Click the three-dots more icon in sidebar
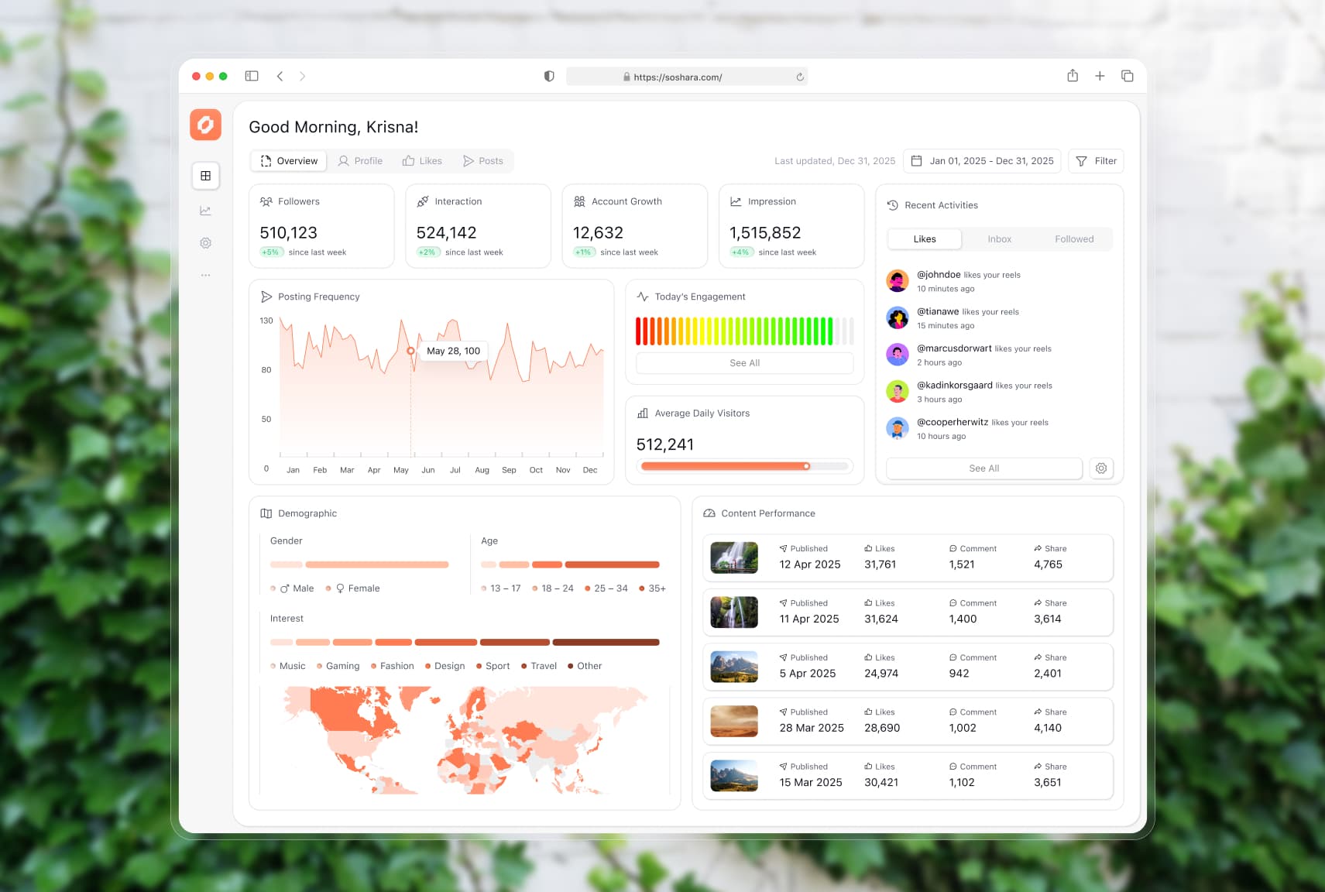The width and height of the screenshot is (1325, 892). point(205,276)
